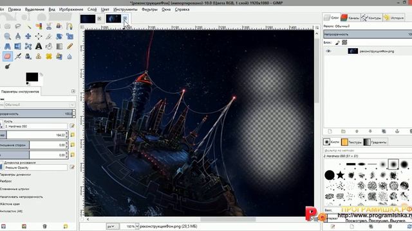Switch to the Контуры tab

click(371, 18)
